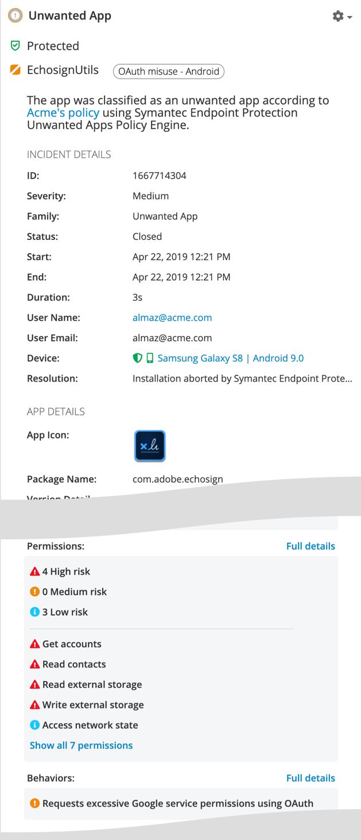Select the OAuth misuse - Android tag

pyautogui.click(x=169, y=71)
